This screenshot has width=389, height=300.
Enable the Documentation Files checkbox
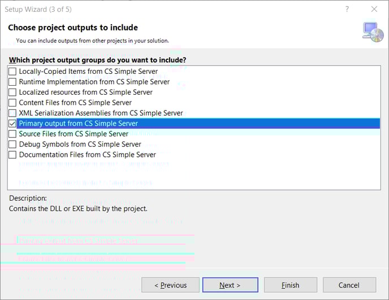tap(13, 155)
